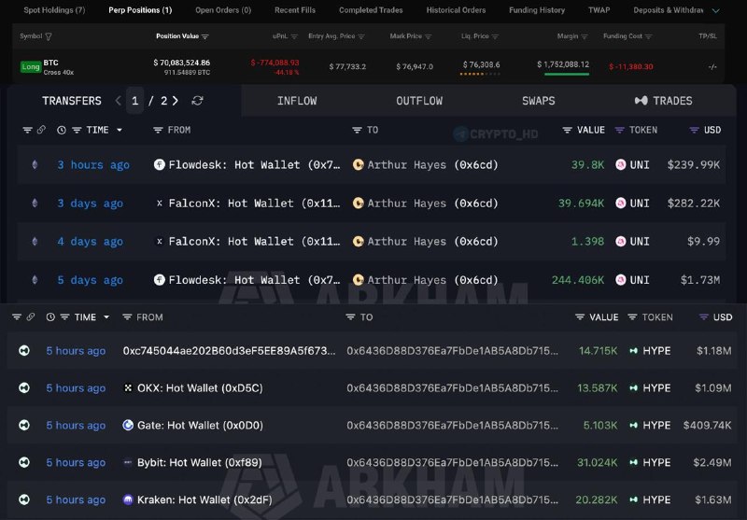Open recipient address in $2.49M HYPE row
Viewport: 747px width, 520px height.
coord(452,462)
